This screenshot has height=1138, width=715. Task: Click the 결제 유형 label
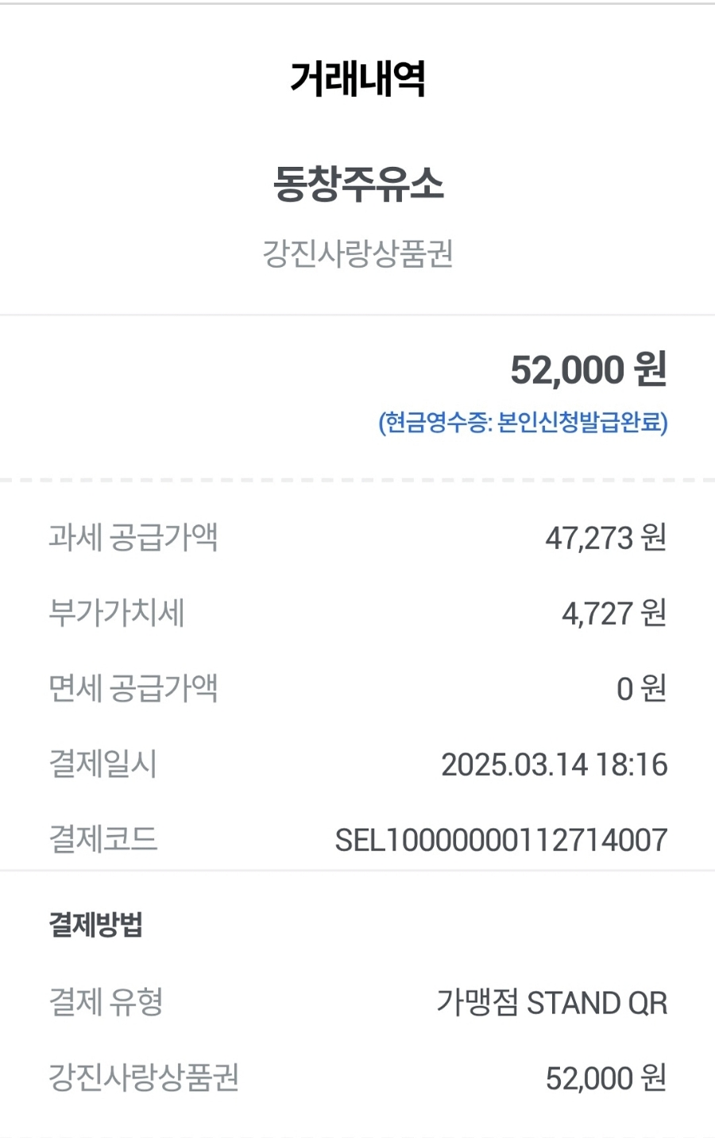(106, 1001)
